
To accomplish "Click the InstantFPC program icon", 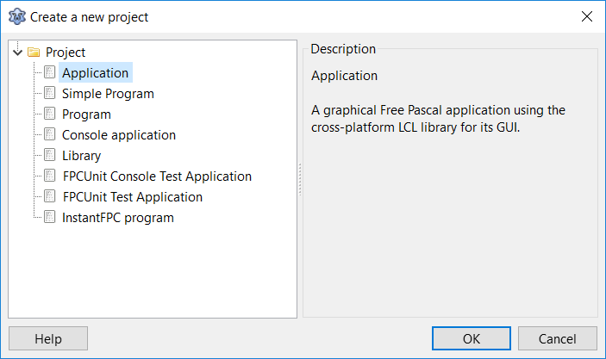I will [x=49, y=218].
